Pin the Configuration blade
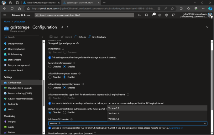Screen dimensions: 214x135 (x=62, y=27)
